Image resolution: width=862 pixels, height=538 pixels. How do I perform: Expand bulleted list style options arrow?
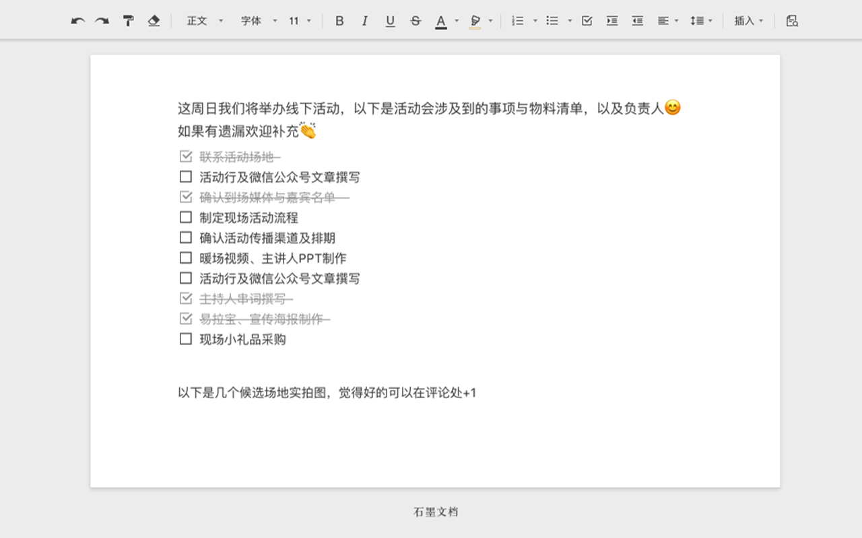pos(570,22)
